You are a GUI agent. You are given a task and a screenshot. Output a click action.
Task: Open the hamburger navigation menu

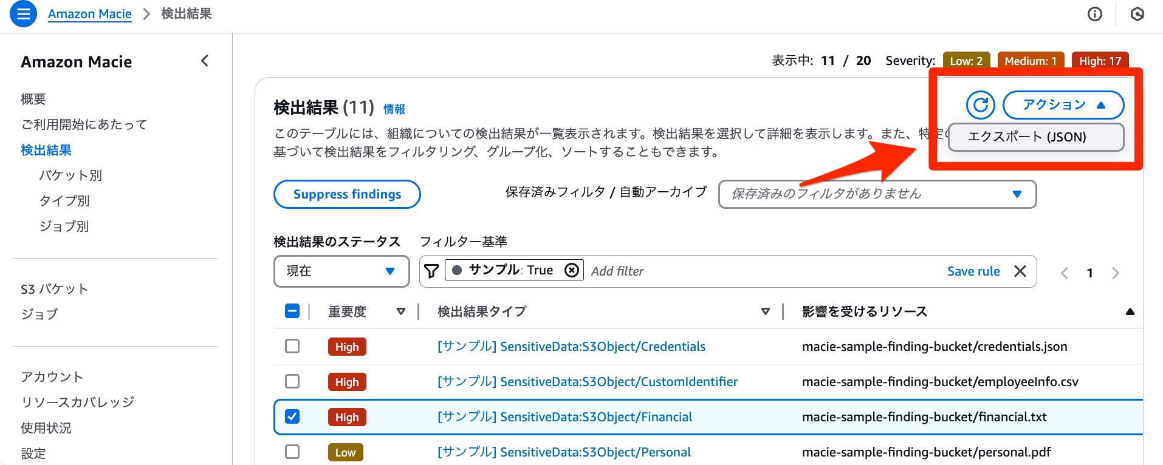[23, 13]
